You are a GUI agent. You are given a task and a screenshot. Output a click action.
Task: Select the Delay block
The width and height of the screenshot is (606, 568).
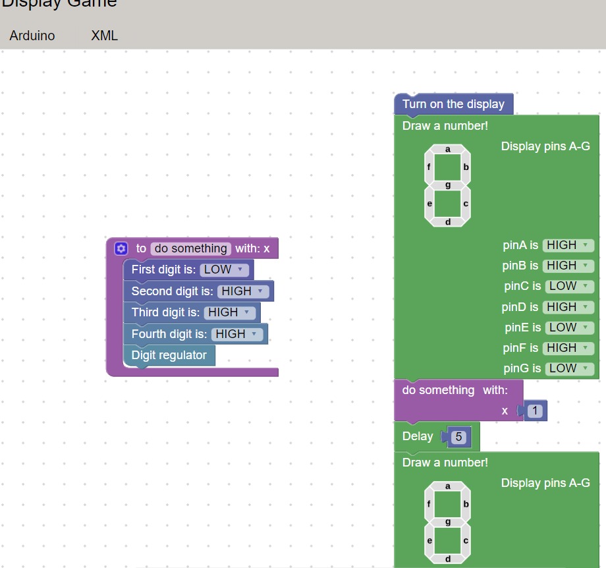tap(417, 436)
